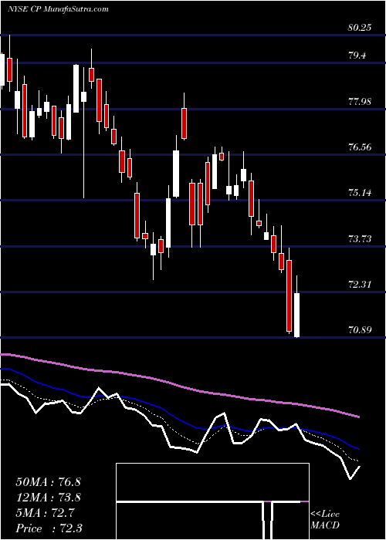Click the <<Live MACD label

click(325, 520)
